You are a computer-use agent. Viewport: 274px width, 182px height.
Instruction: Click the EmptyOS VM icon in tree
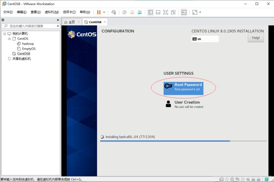[19, 49]
